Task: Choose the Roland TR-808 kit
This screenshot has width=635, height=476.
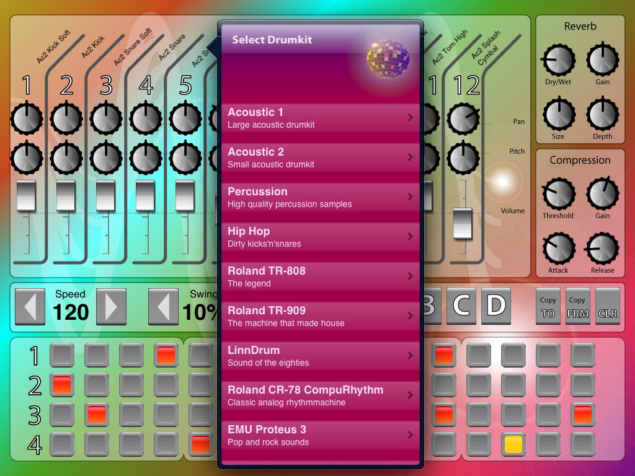Action: (321, 277)
